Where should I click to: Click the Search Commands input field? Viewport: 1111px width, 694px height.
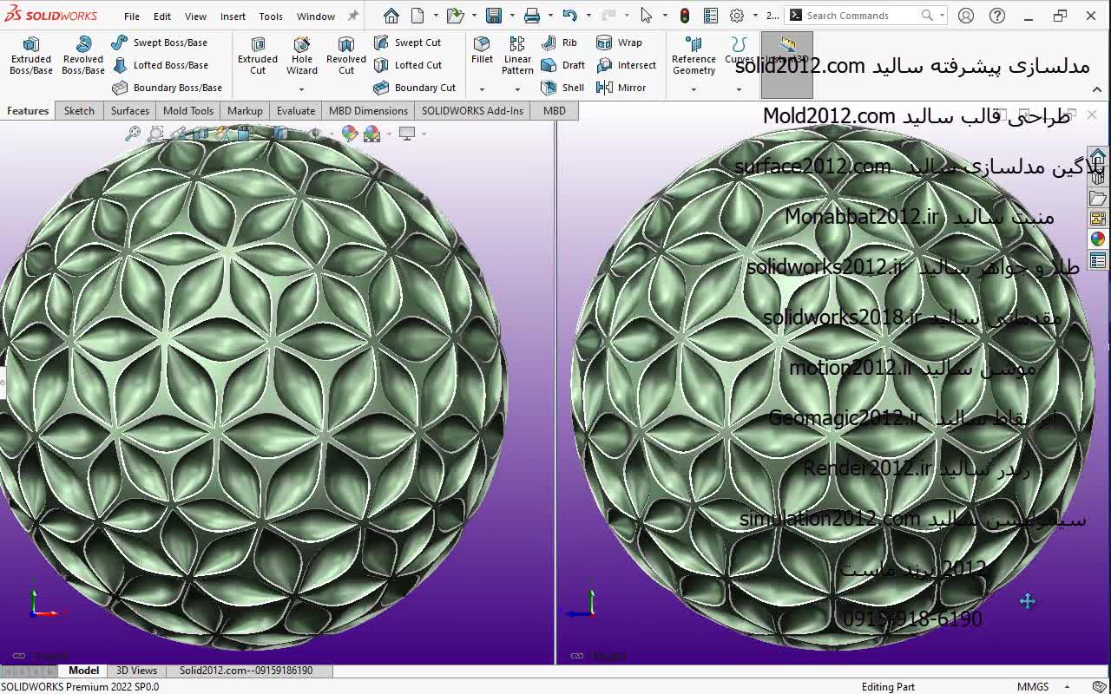[859, 16]
